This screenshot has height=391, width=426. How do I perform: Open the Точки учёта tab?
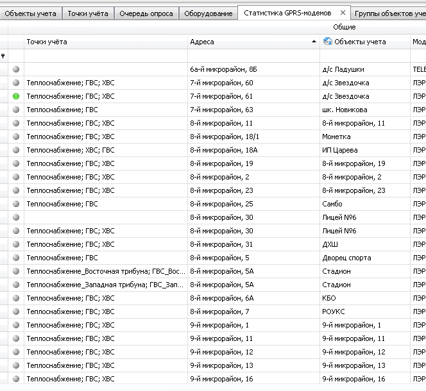[88, 13]
